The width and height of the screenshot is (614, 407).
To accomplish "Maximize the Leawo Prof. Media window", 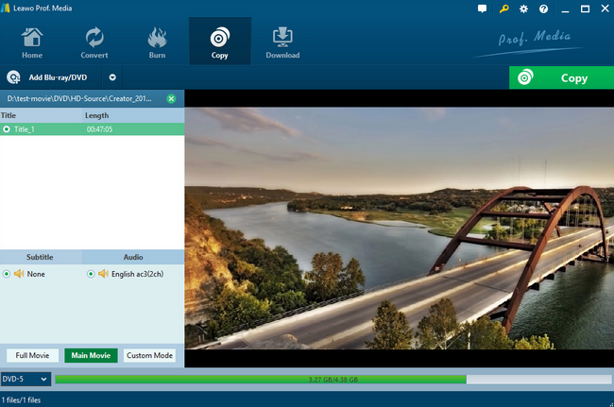I will (x=585, y=9).
